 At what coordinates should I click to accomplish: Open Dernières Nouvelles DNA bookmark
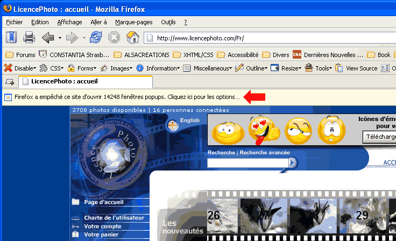coord(328,55)
